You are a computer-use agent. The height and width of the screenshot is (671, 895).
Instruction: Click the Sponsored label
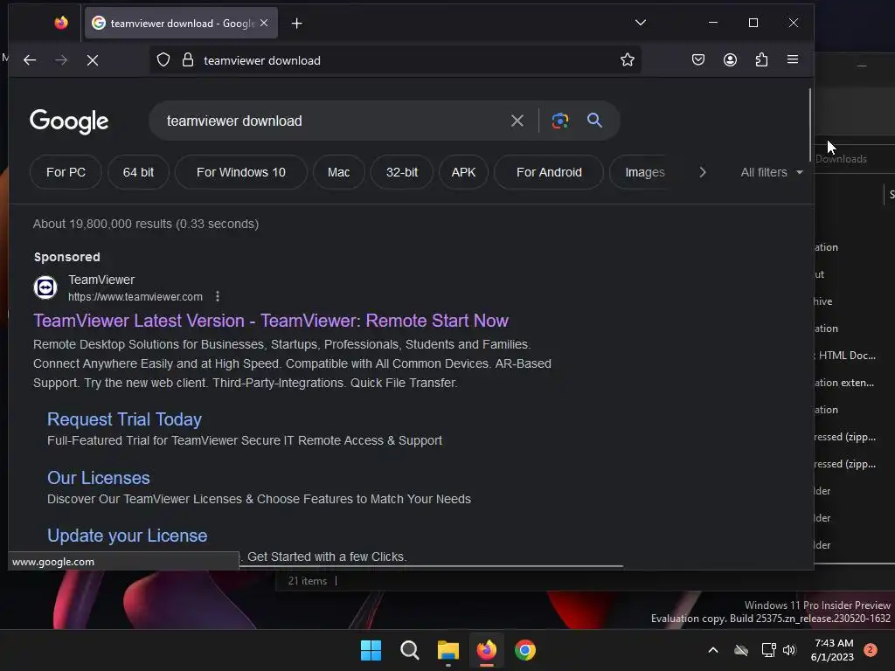point(66,258)
